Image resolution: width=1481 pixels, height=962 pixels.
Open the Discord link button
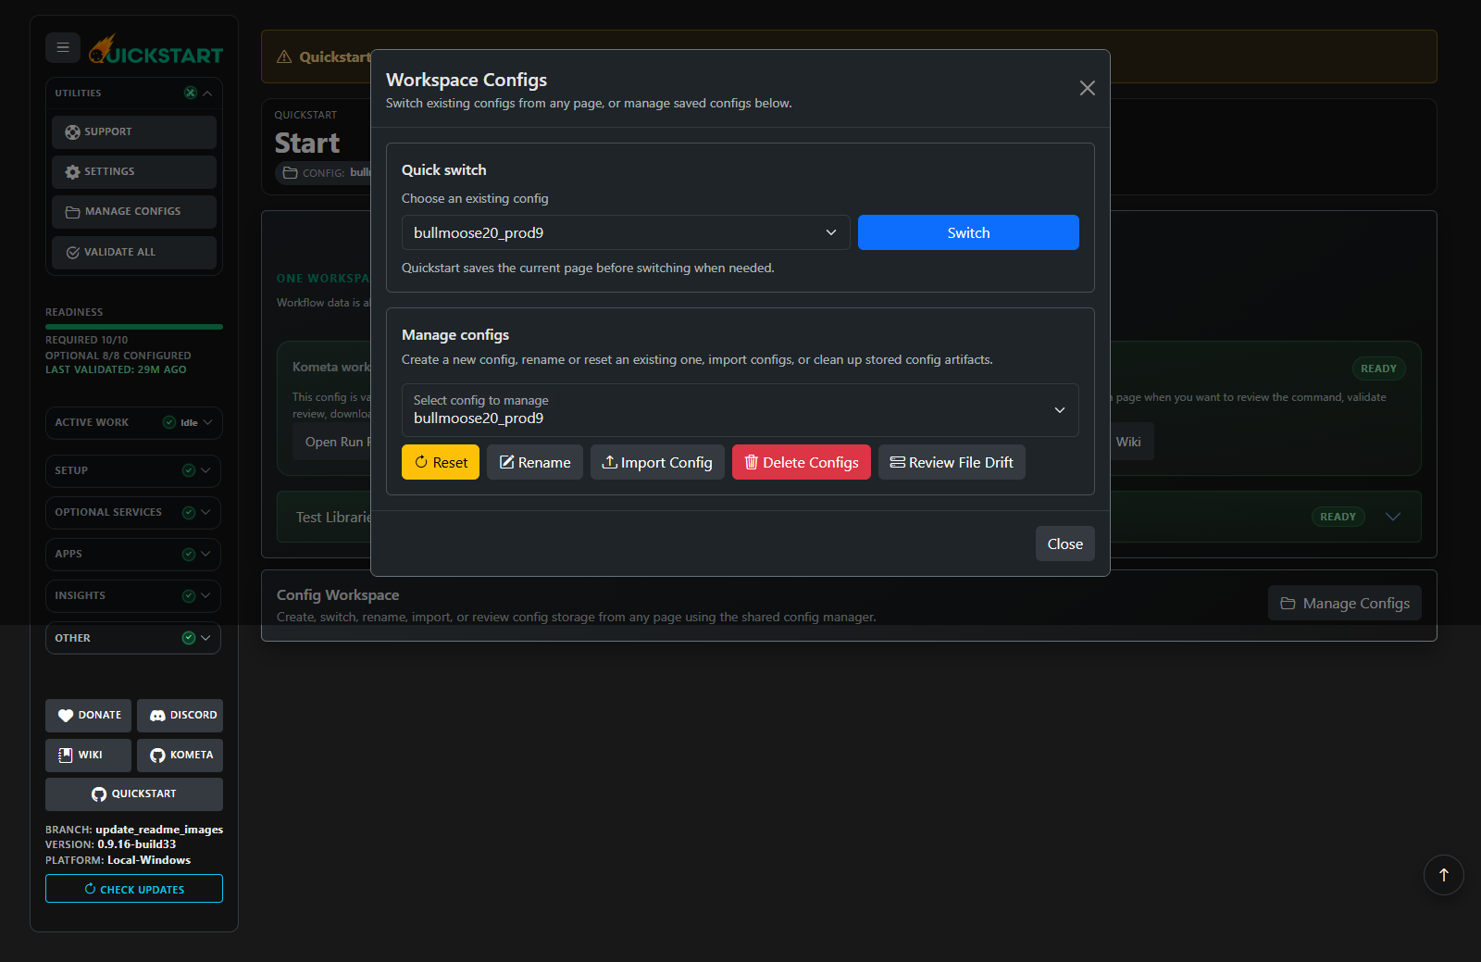pyautogui.click(x=180, y=716)
